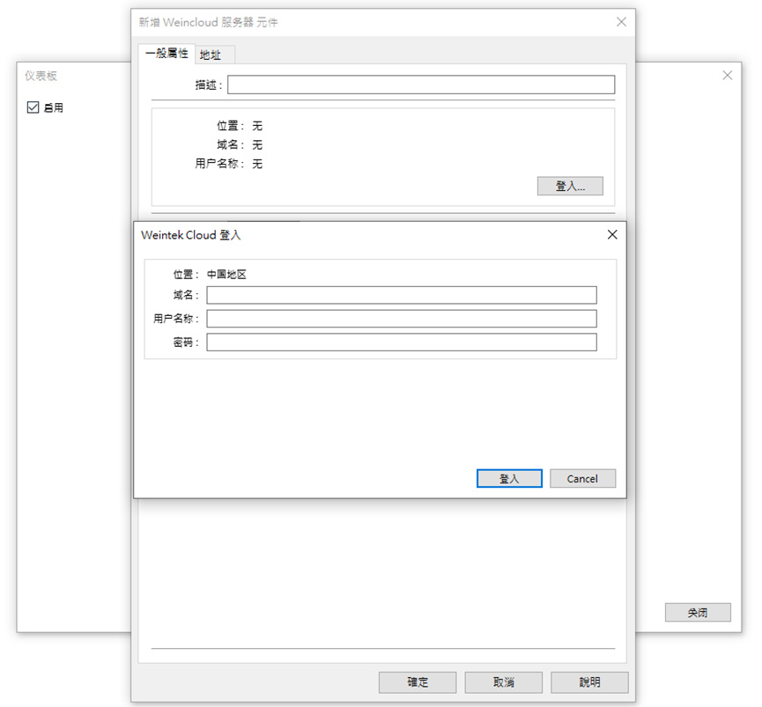Focus the 域名 input field
762x707 pixels.
click(x=402, y=295)
